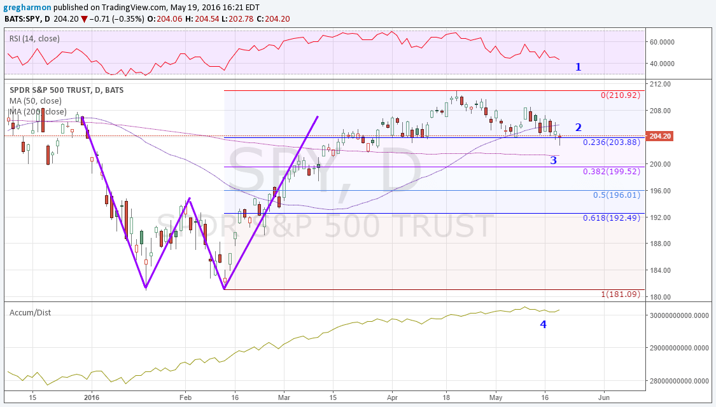Click the 184.00 price axis value
Image resolution: width=716 pixels, height=407 pixels.
pyautogui.click(x=660, y=270)
